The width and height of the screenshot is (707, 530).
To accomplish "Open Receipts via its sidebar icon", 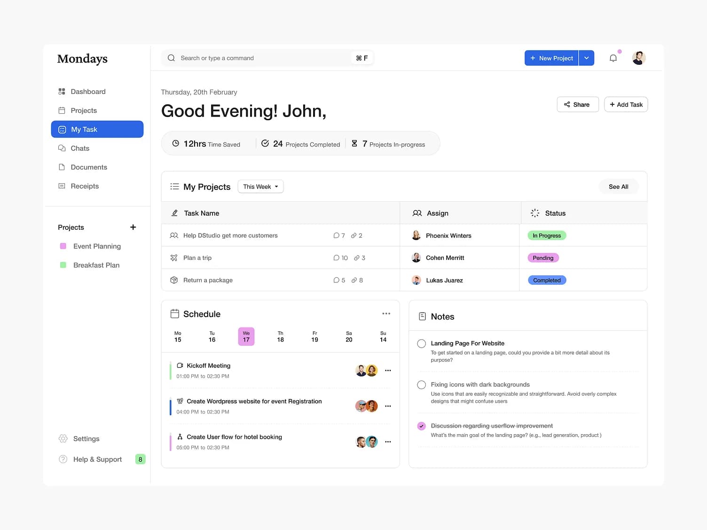I will pos(63,186).
